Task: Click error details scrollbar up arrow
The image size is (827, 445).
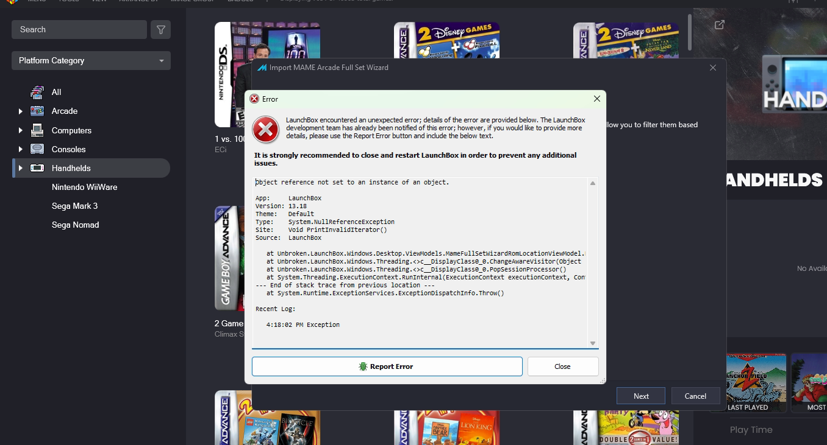Action: click(593, 183)
